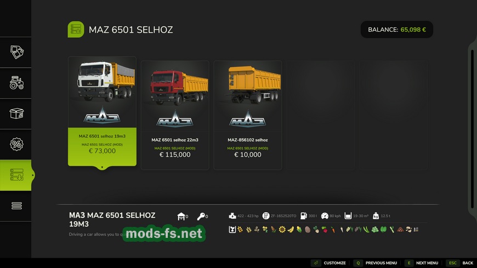Open the percent sales category
The height and width of the screenshot is (268, 477).
(x=16, y=145)
